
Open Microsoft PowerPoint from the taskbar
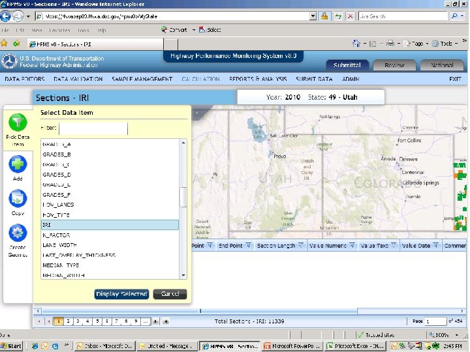(x=292, y=346)
